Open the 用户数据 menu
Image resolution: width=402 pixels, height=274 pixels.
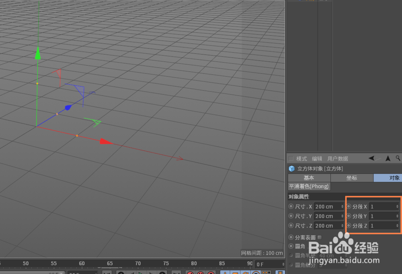[x=338, y=158]
